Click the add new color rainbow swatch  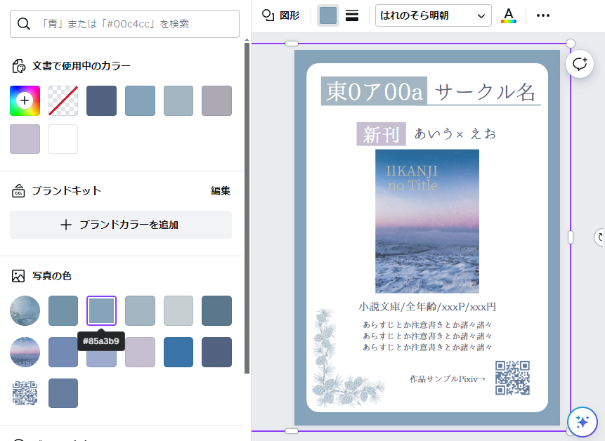[x=25, y=100]
